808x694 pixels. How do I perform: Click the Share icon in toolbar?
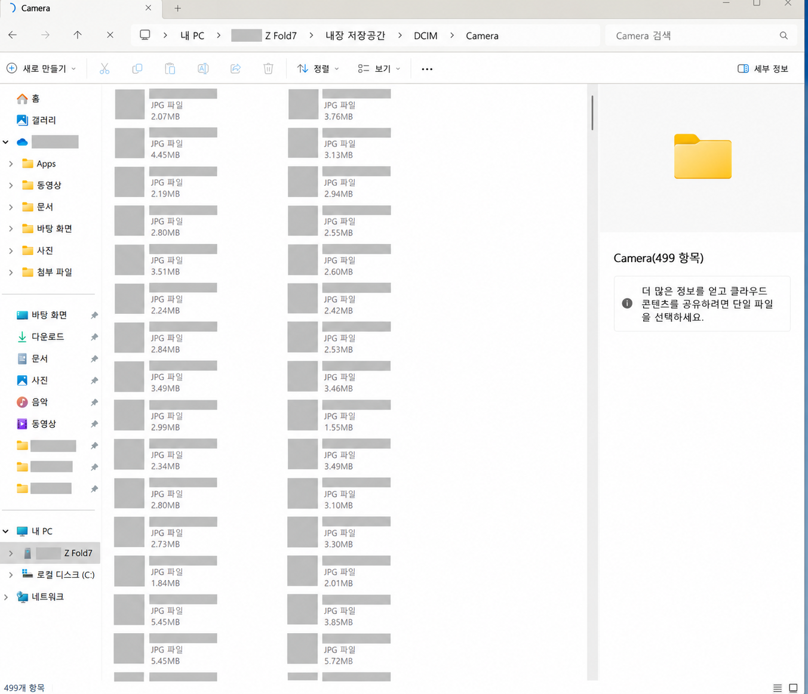[236, 69]
